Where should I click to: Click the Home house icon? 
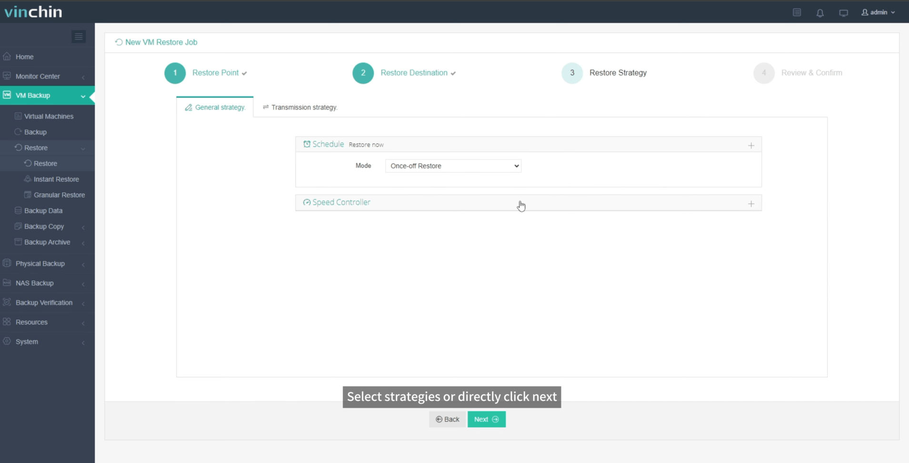[7, 56]
